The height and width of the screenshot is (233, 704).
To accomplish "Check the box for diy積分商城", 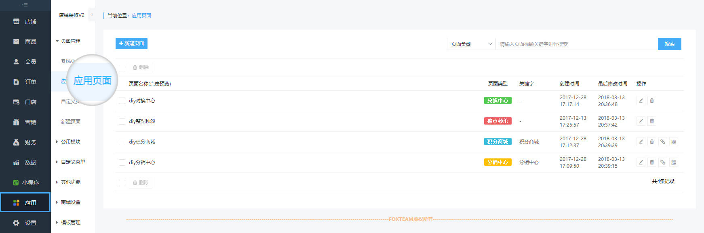I will (x=122, y=142).
